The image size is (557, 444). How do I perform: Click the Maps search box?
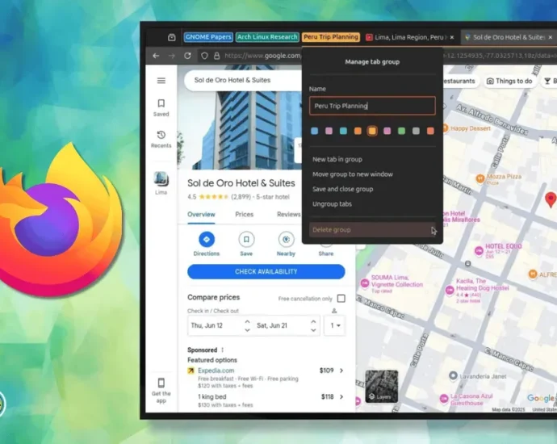tap(244, 80)
